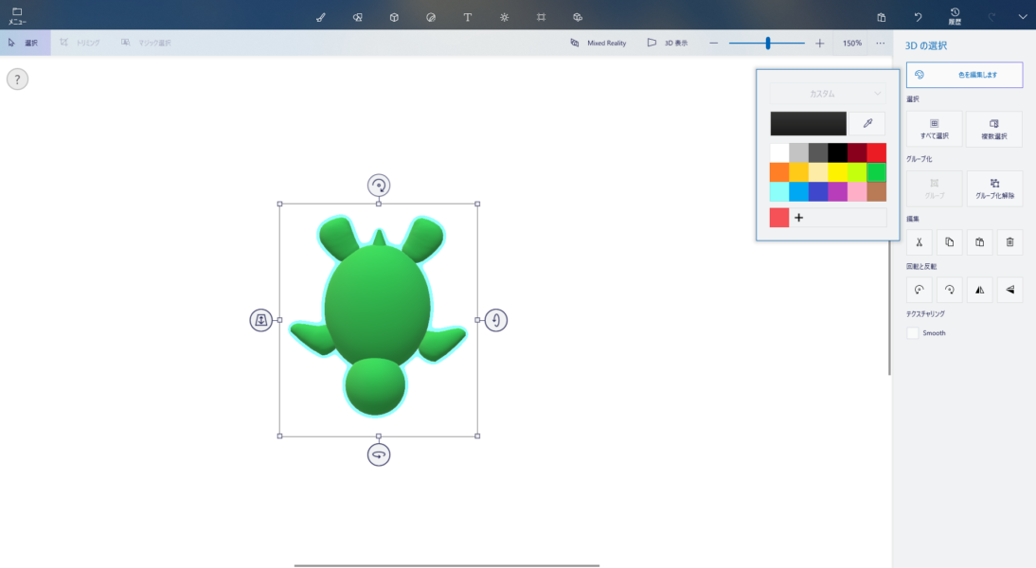The image size is (1036, 568).
Task: Click the bottom rotation handle below the turtle
Action: coord(379,454)
